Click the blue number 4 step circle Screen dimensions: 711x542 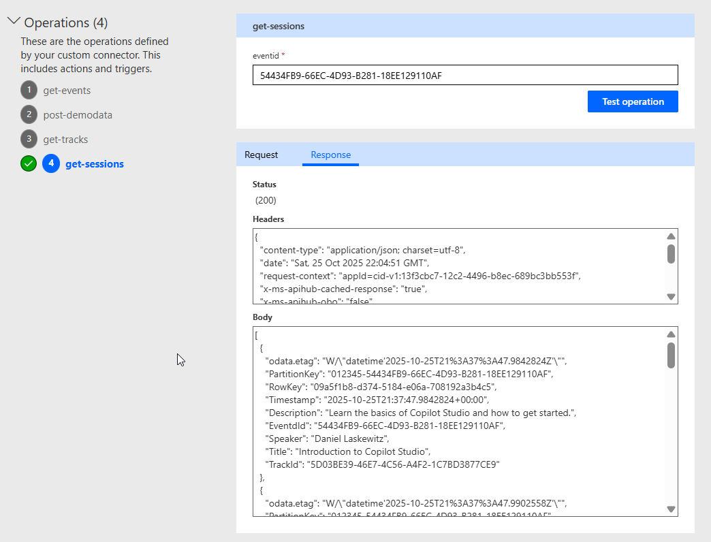(51, 163)
